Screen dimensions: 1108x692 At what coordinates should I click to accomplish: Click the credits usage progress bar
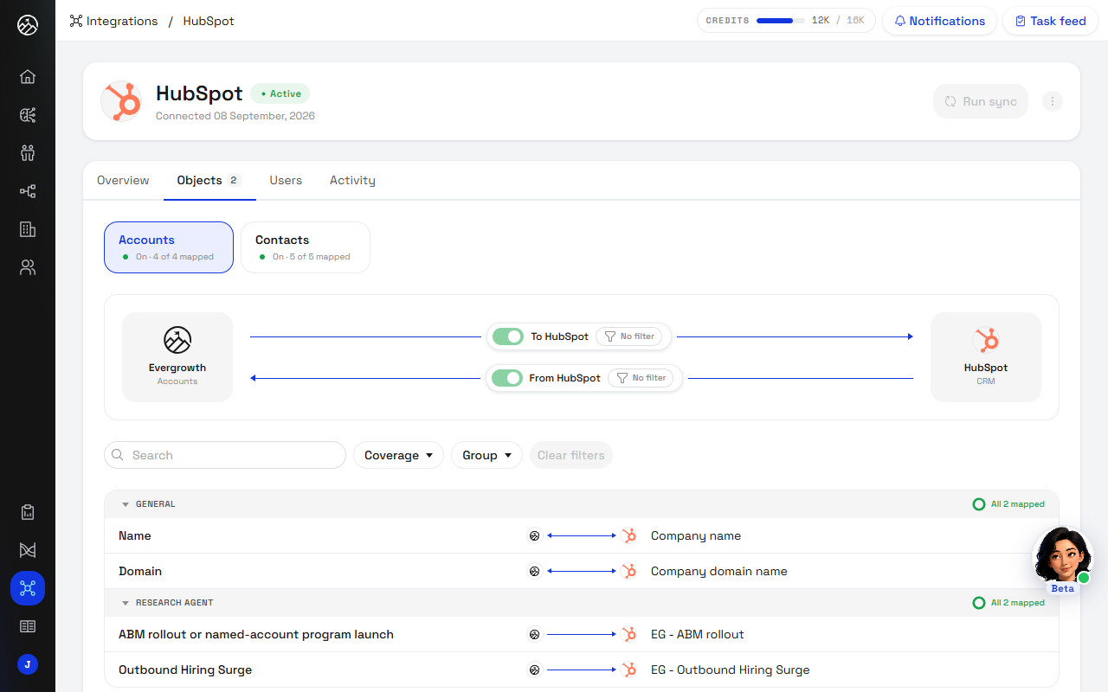coord(781,21)
